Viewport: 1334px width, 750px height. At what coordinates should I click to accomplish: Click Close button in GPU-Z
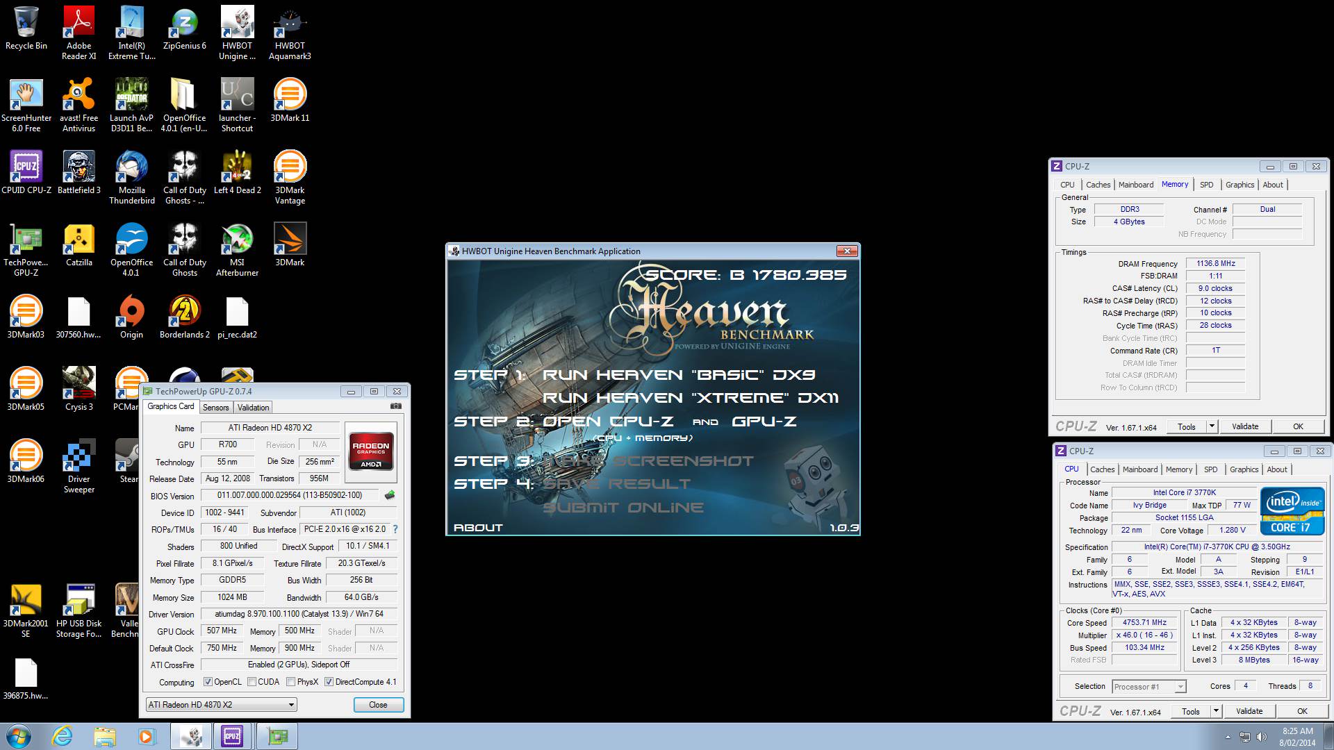(378, 705)
